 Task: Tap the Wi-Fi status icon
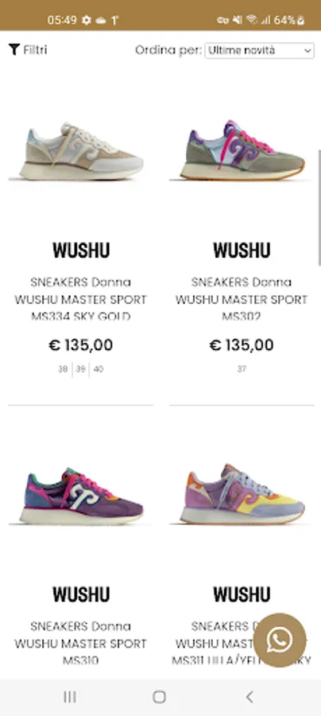(x=252, y=20)
